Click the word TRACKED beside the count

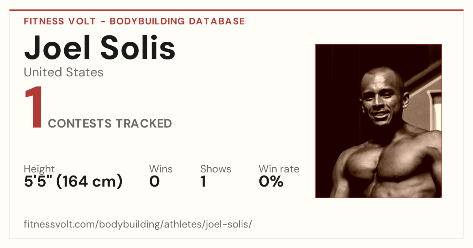pyautogui.click(x=143, y=124)
